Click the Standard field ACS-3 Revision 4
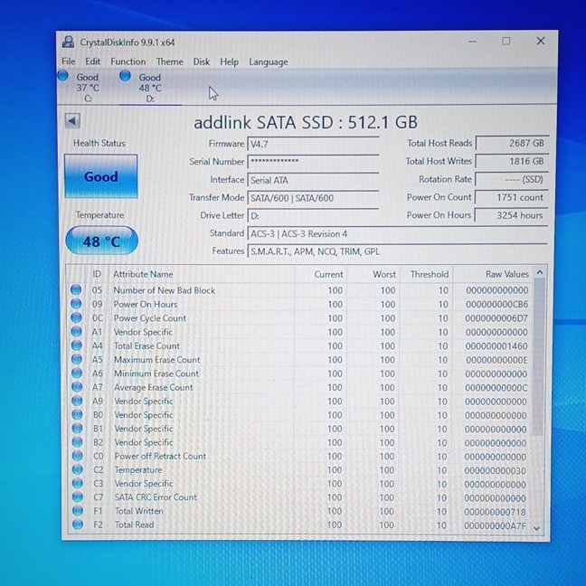This screenshot has width=586, height=586. 398,233
